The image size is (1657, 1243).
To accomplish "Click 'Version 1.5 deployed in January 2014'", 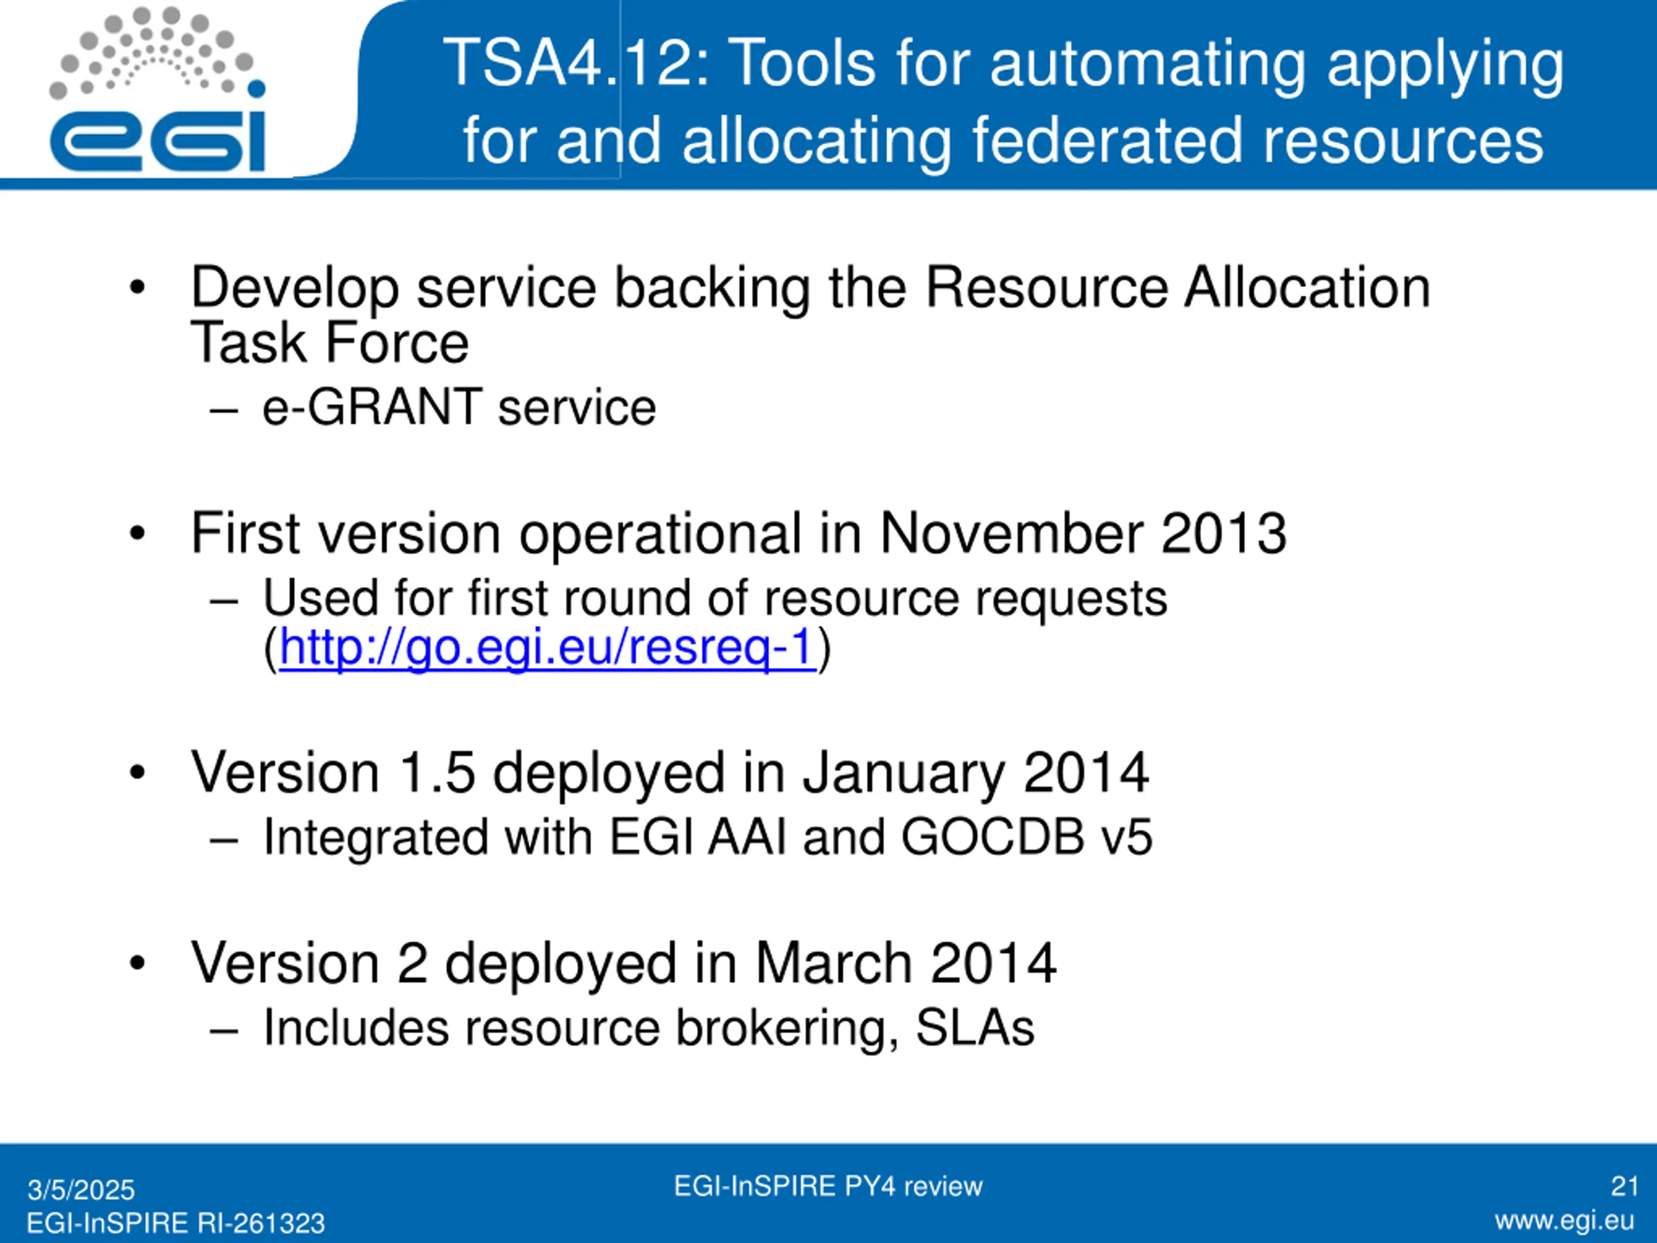I will 670,772.
